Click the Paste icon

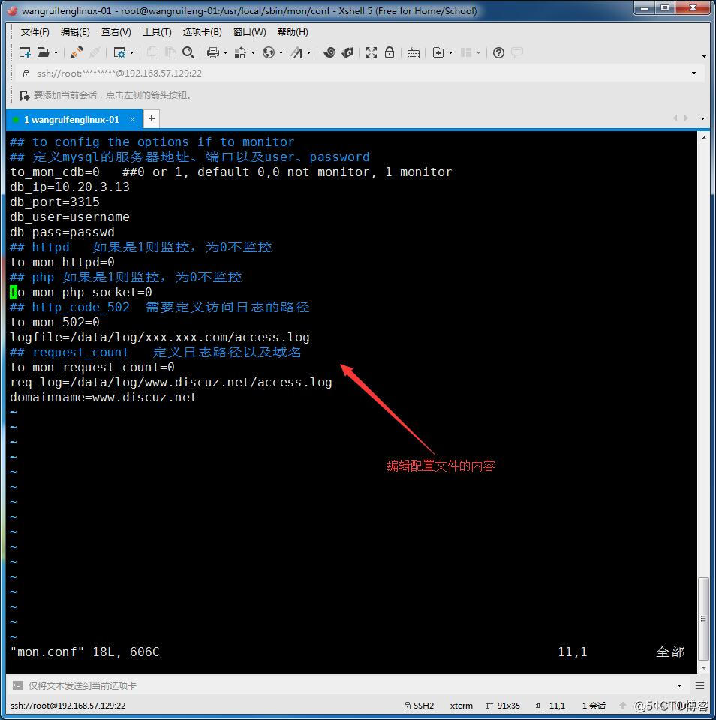[170, 52]
